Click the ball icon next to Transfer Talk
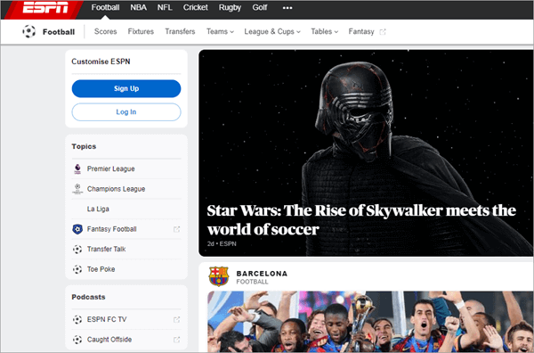Image resolution: width=534 pixels, height=353 pixels. 77,249
